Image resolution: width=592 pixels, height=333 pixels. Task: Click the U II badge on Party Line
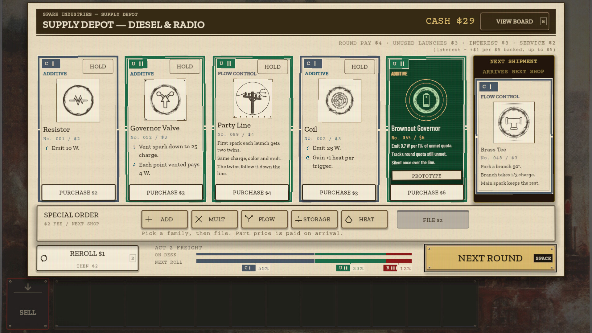226,64
